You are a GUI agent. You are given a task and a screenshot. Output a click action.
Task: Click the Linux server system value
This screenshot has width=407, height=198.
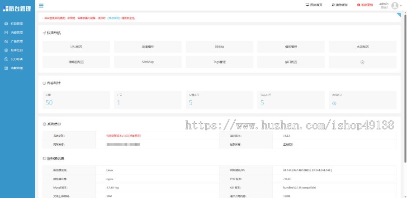pyautogui.click(x=109, y=170)
